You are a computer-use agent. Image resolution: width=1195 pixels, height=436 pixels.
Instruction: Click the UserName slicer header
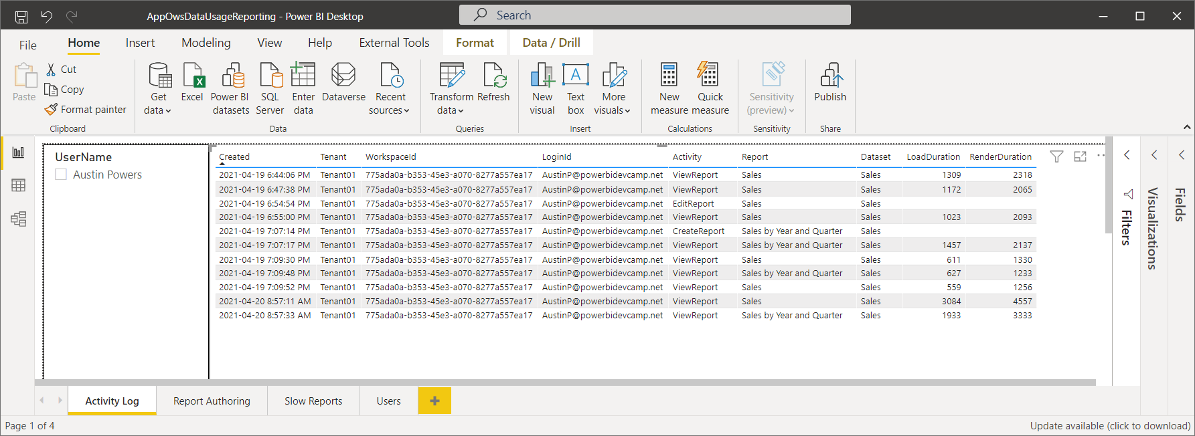84,157
